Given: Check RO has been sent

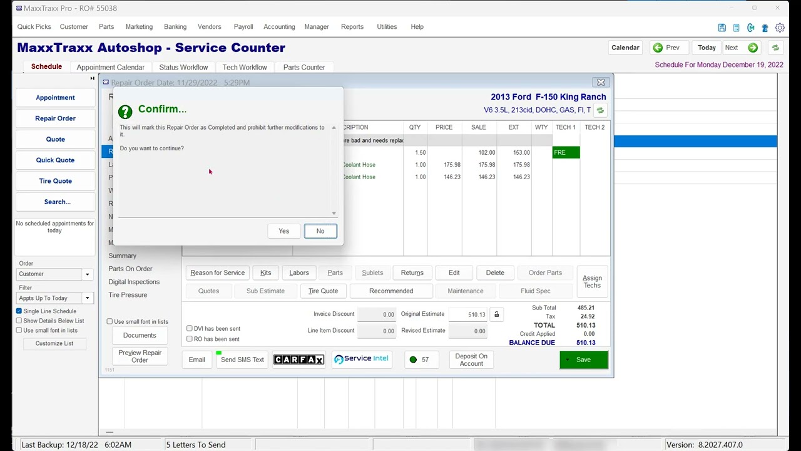Looking at the screenshot, I should (x=190, y=339).
